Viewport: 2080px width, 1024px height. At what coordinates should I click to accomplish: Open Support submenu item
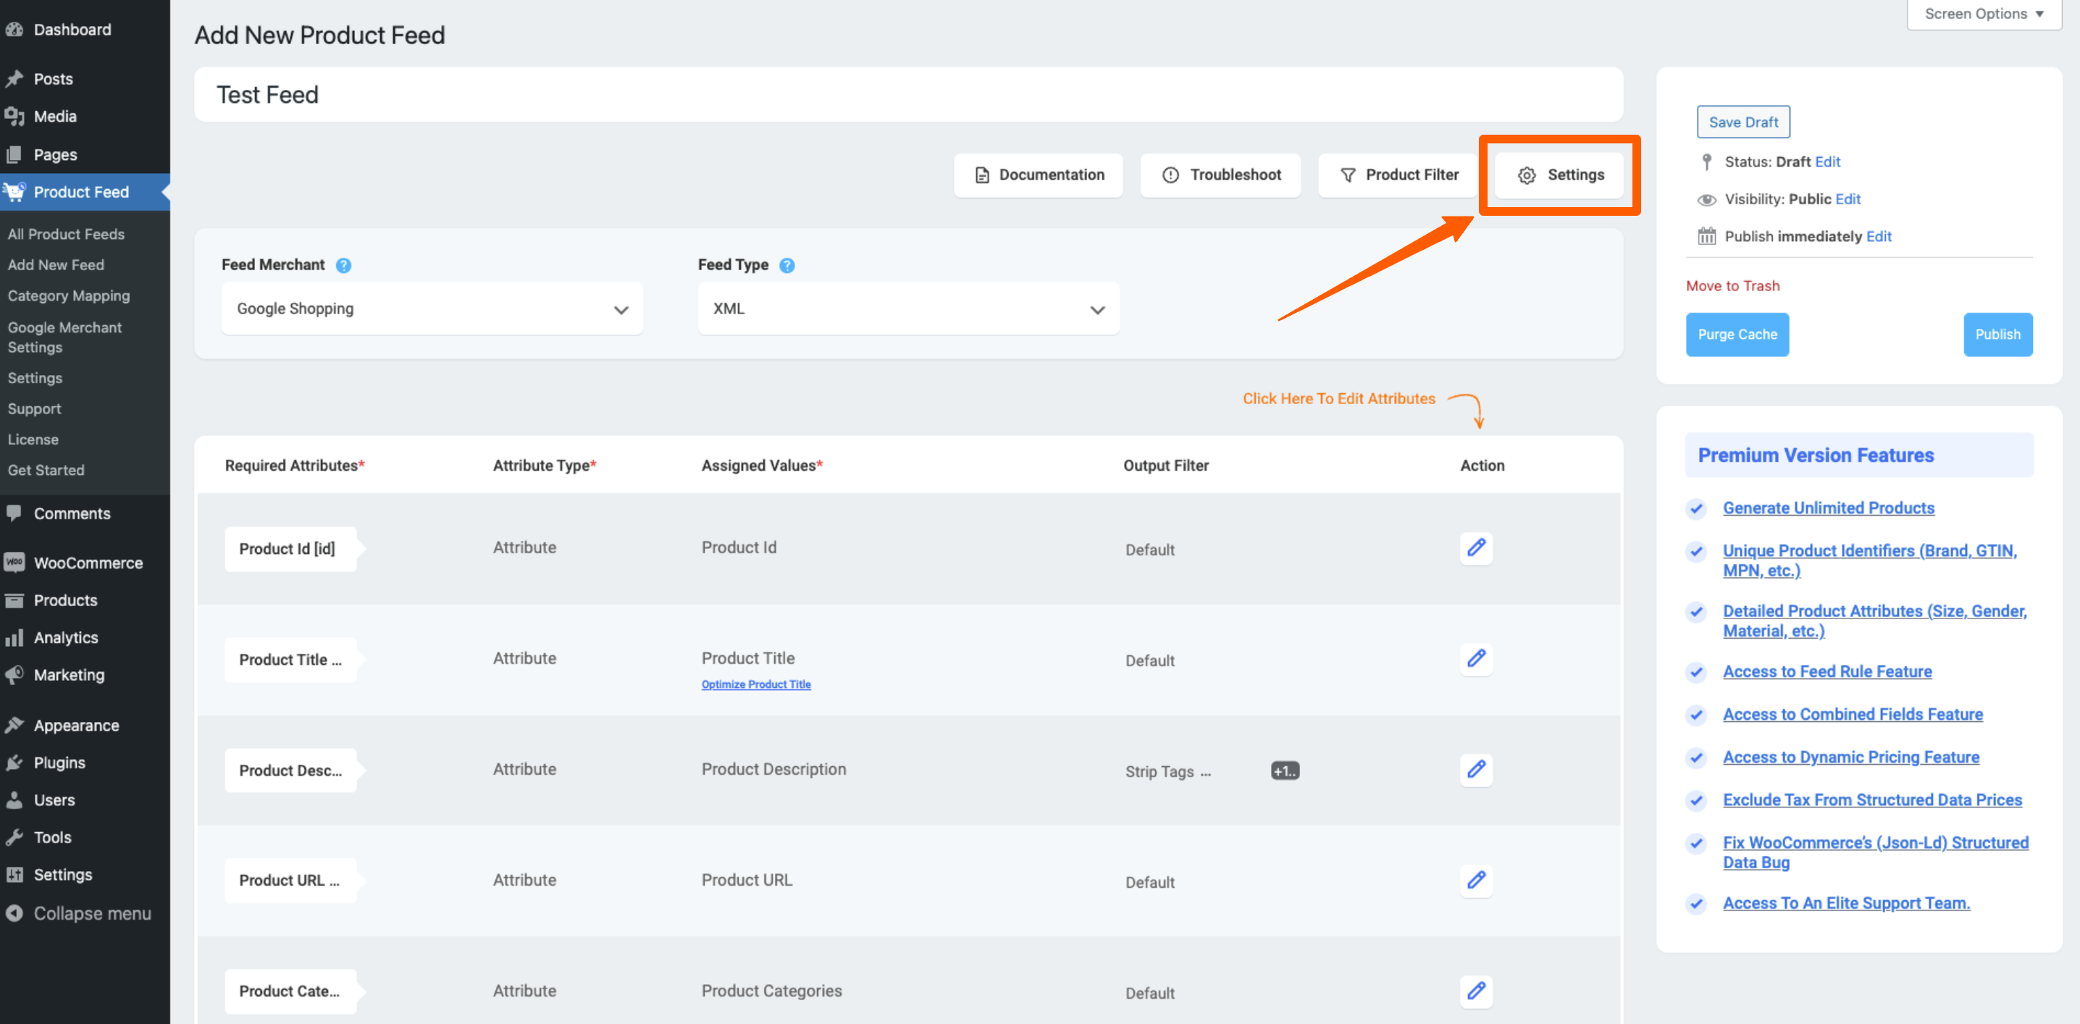pyautogui.click(x=34, y=408)
